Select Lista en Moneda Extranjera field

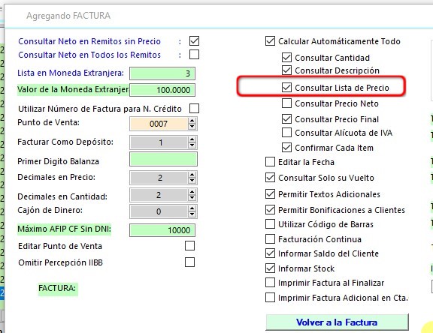click(162, 73)
